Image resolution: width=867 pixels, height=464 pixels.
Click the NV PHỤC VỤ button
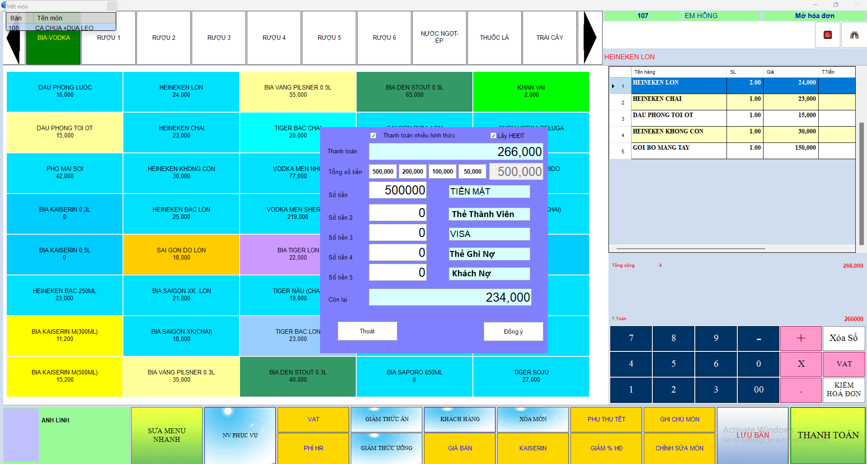pos(240,435)
